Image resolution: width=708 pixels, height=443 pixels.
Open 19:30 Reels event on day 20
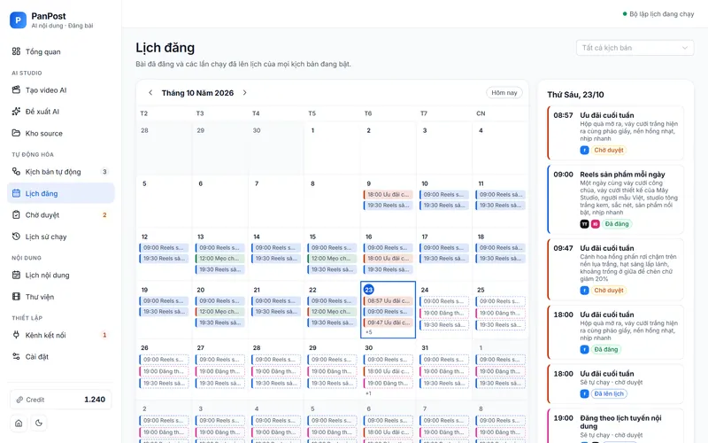click(x=219, y=323)
